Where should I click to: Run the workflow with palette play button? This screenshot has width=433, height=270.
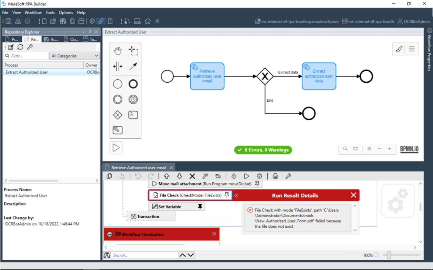(x=116, y=148)
